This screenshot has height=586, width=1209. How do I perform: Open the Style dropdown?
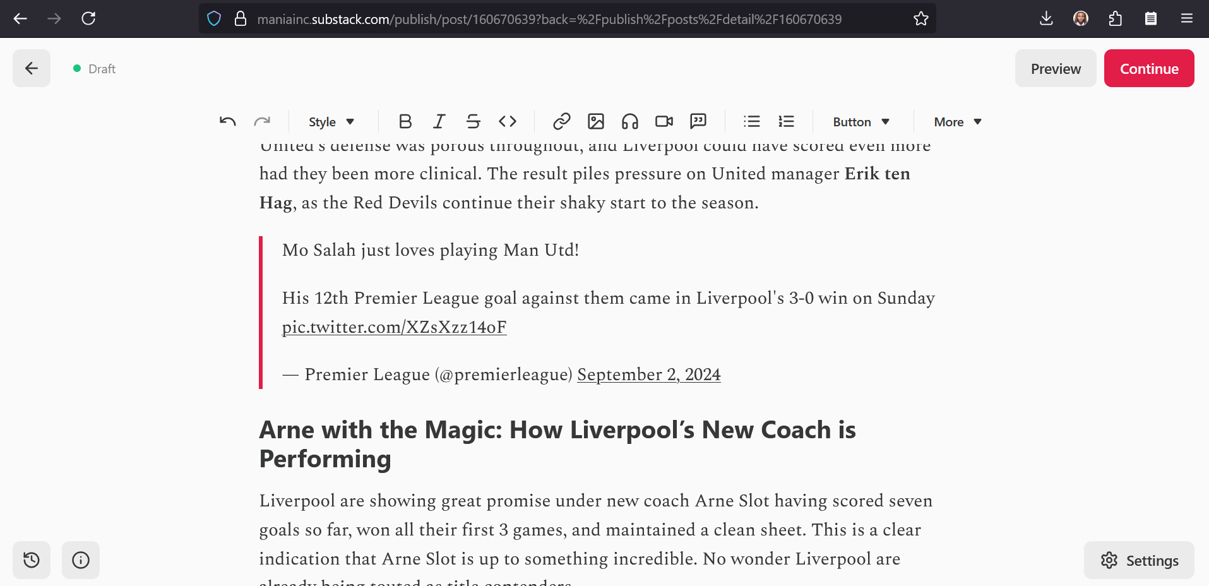(x=331, y=122)
